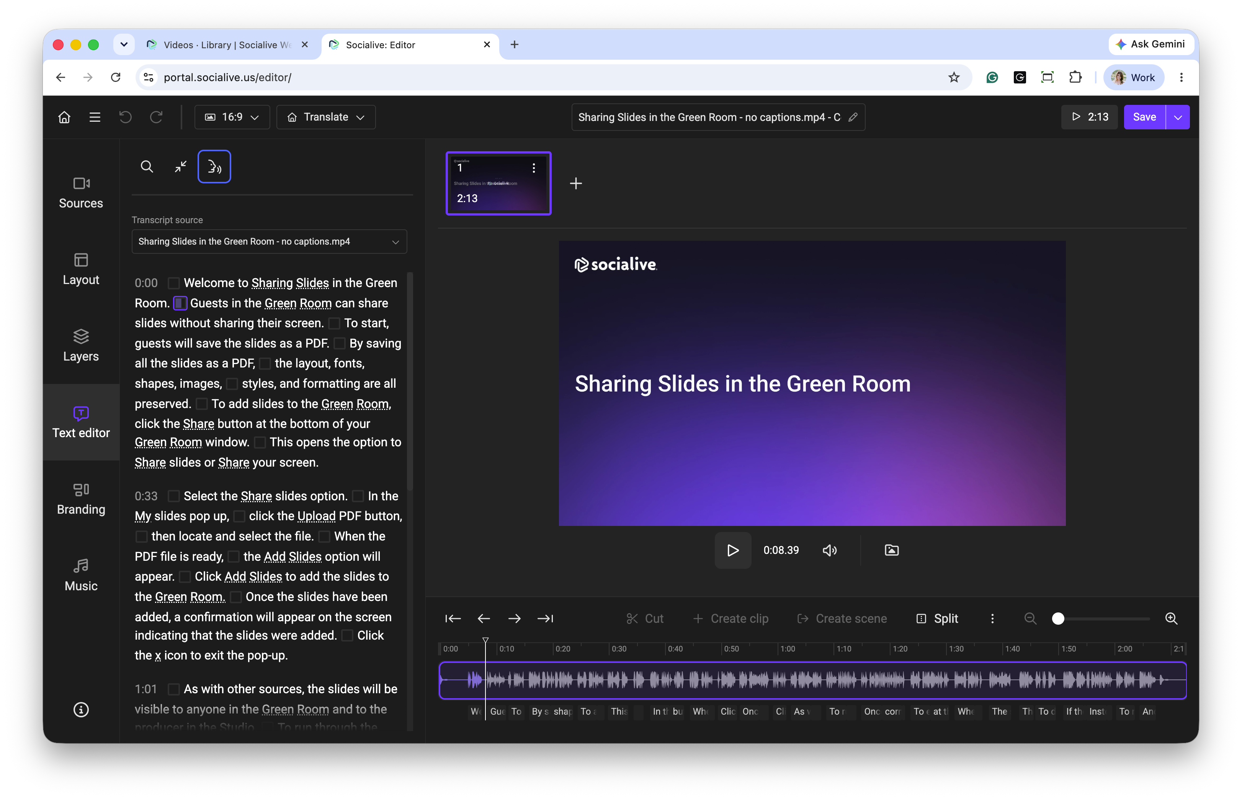Screen dimensions: 1242x800
Task: Step forward with right arrow in timeline
Action: (514, 619)
